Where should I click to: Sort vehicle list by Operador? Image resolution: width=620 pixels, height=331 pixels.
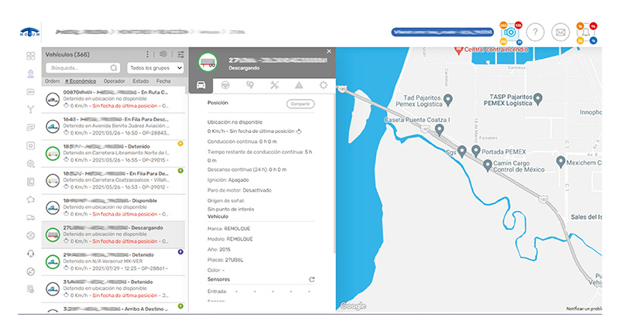[115, 81]
